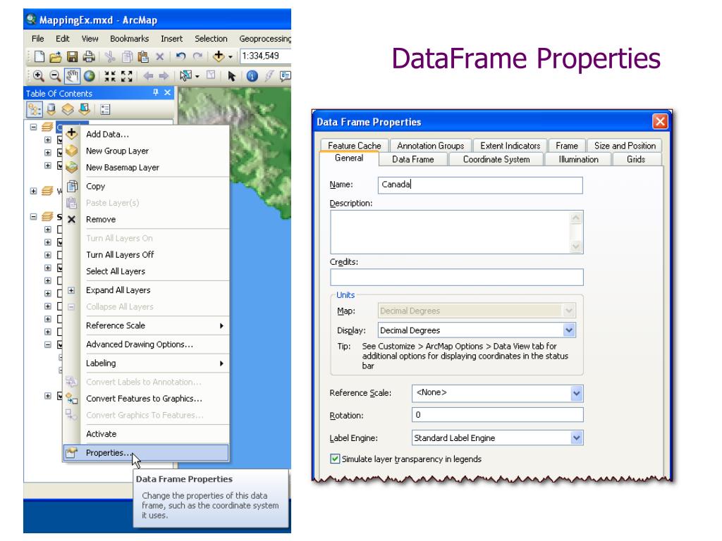The height and width of the screenshot is (541, 722).
Task: Go back to previous extent arrow
Action: pyautogui.click(x=148, y=76)
